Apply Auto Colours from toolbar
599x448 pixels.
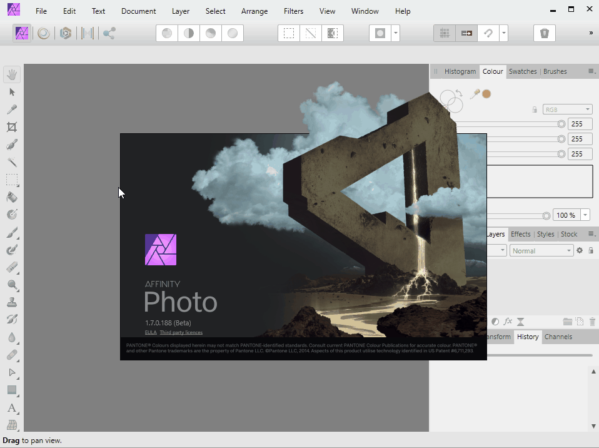211,33
